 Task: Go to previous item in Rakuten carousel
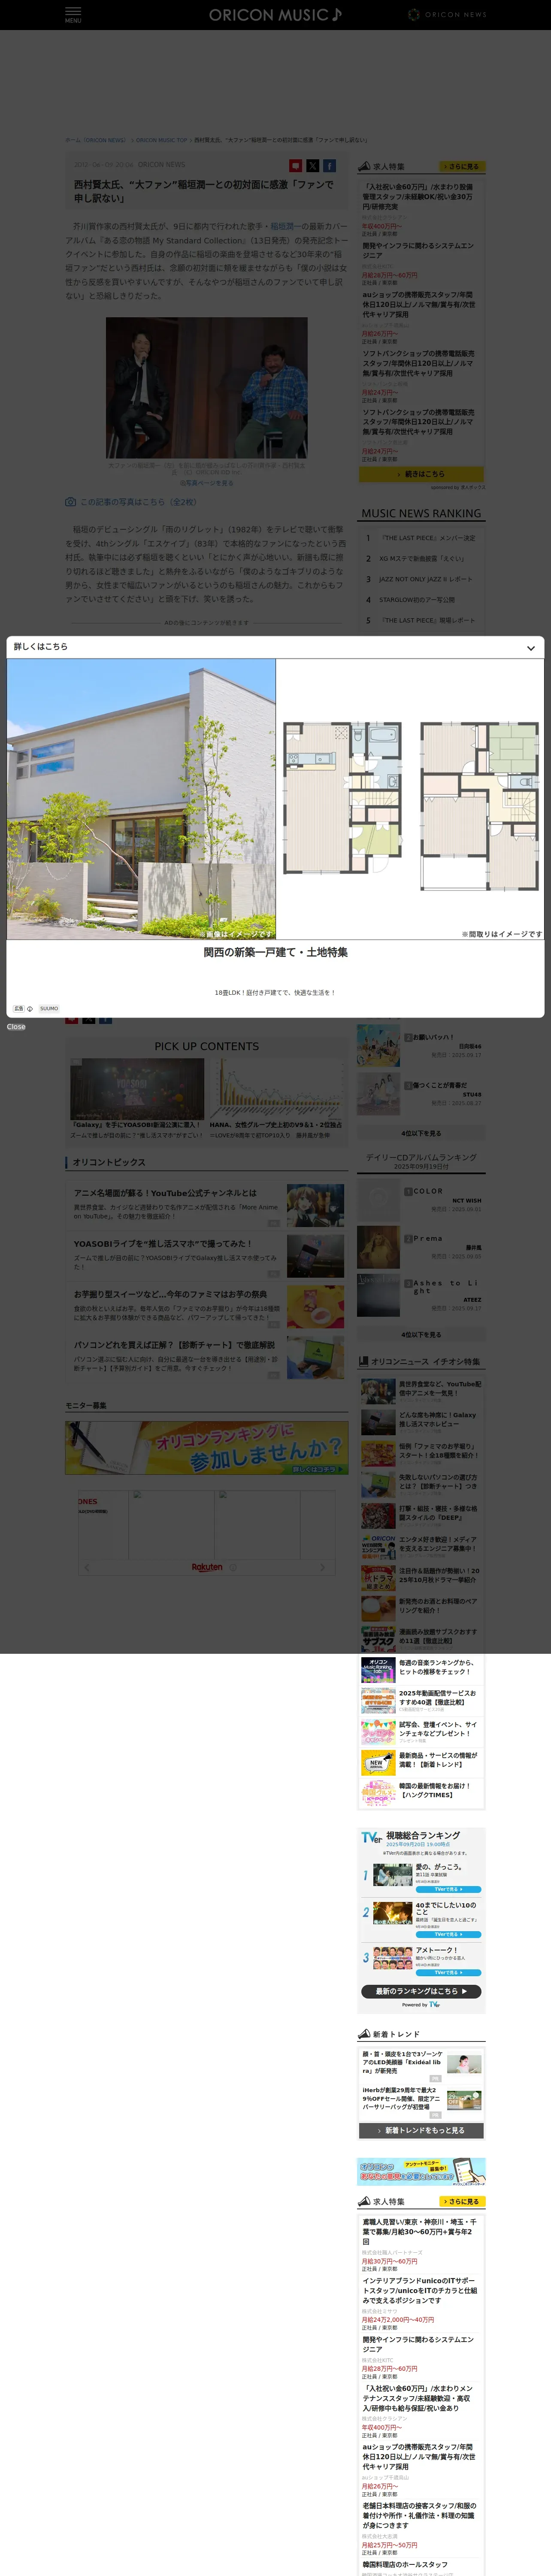tap(87, 1567)
